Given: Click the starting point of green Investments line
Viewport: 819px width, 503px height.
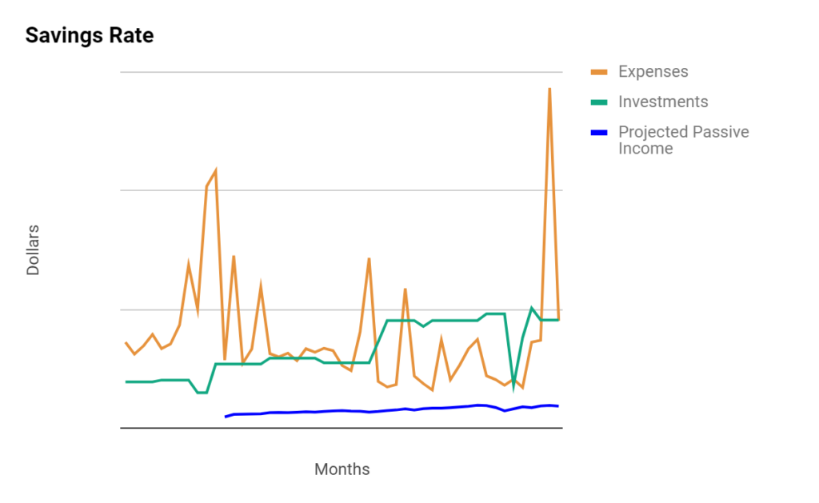Looking at the screenshot, I should click(x=126, y=381).
